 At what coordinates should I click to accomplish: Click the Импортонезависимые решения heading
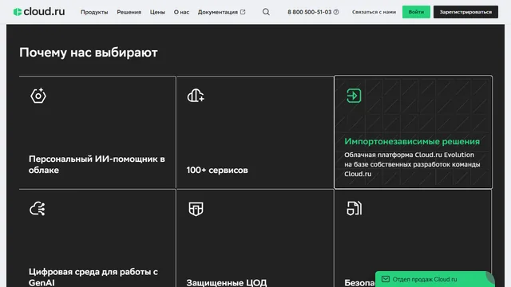[412, 142]
